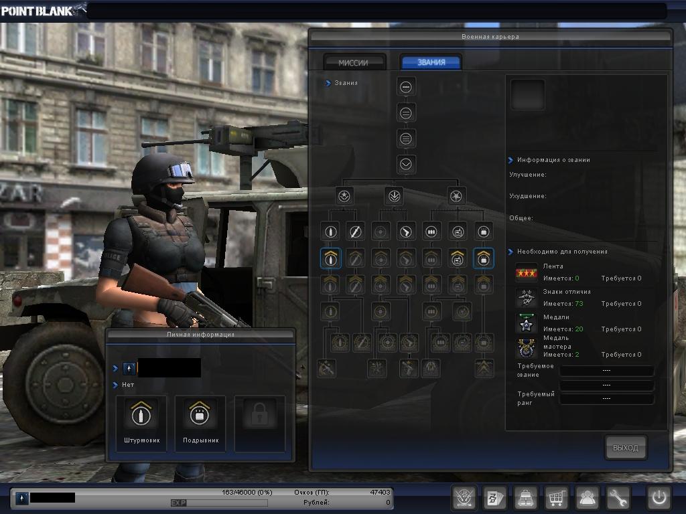Click the Лента three-star ribbon icon
The height and width of the screenshot is (514, 686).
pos(526,273)
